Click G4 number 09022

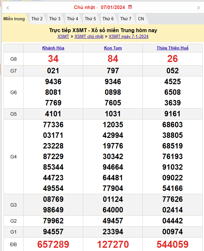(x=172, y=178)
